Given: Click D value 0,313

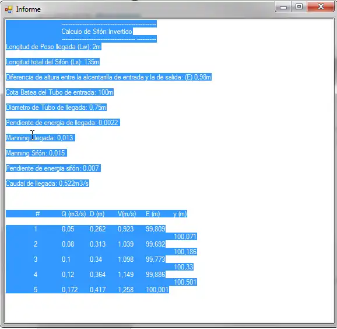Looking at the screenshot, I should [x=98, y=244].
